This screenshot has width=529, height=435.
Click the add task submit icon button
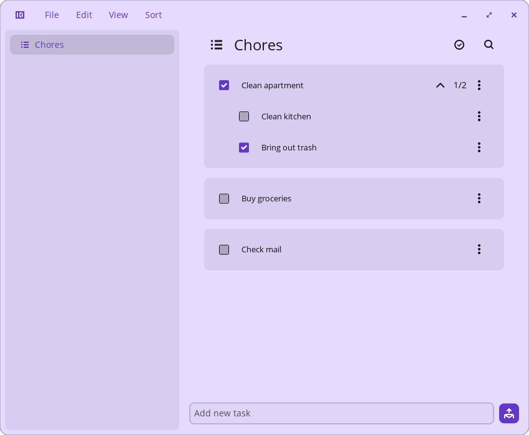point(509,413)
